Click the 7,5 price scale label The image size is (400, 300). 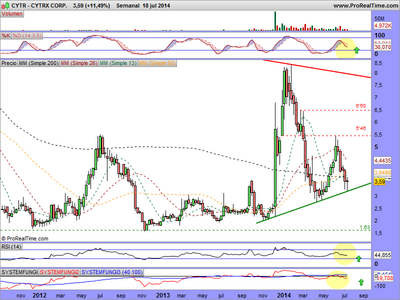pos(378,85)
